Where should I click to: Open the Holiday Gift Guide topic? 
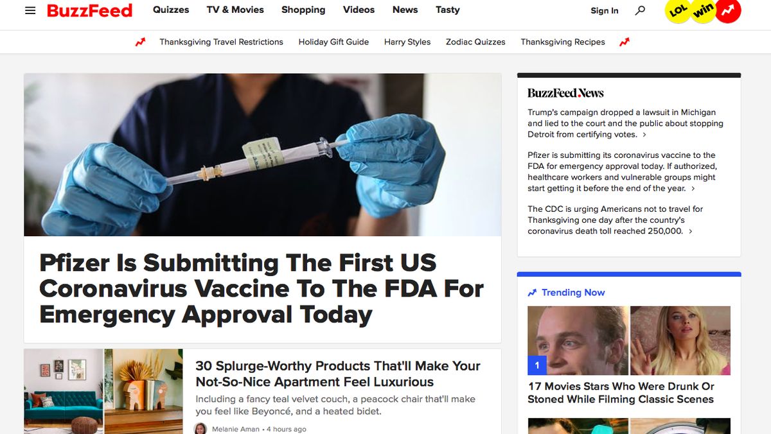click(x=333, y=42)
